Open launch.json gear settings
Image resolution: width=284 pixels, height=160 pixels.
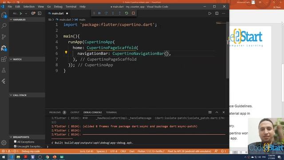coord(33,13)
